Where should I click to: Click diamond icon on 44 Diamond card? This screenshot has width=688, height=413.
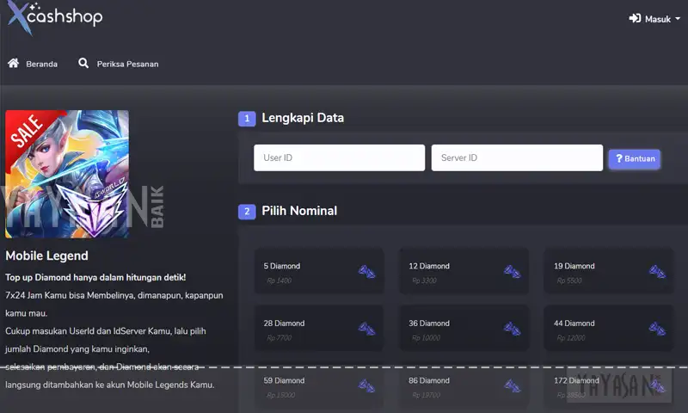coord(657,329)
